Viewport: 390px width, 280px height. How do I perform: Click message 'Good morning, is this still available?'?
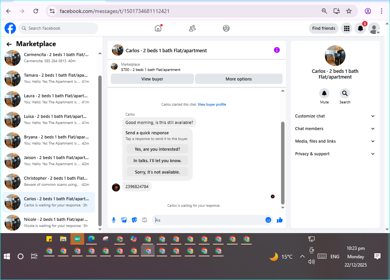point(159,122)
